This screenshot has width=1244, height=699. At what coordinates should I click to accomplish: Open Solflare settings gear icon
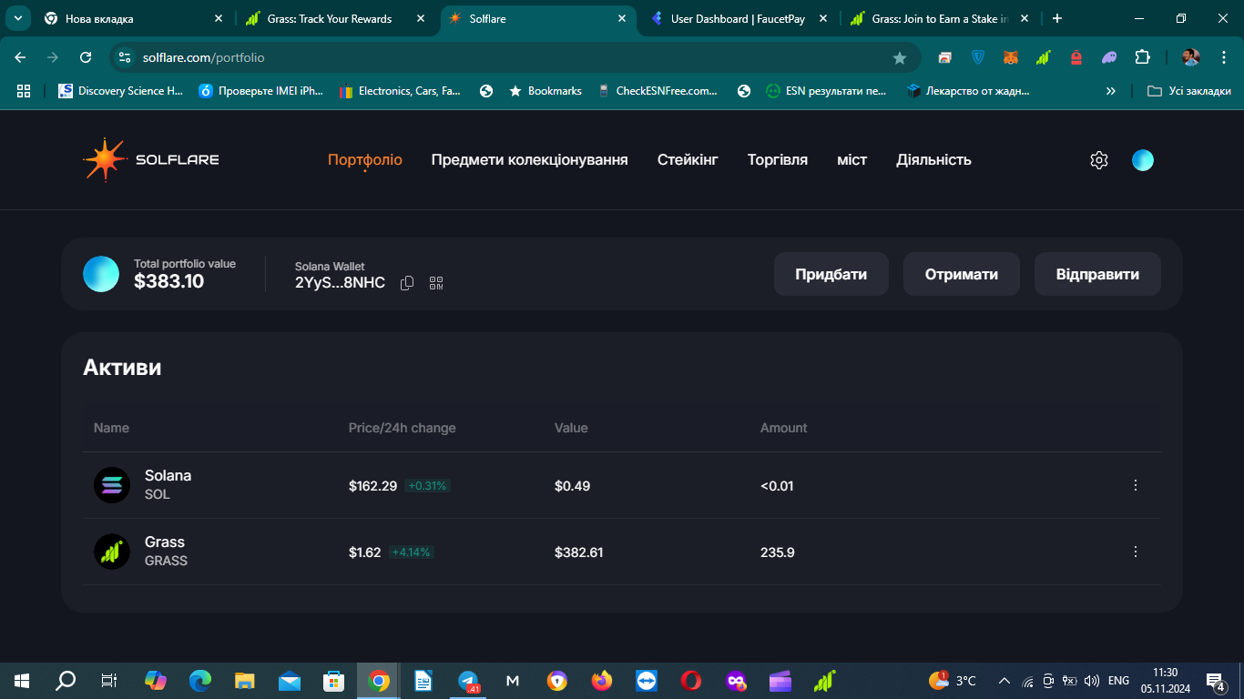[1099, 160]
